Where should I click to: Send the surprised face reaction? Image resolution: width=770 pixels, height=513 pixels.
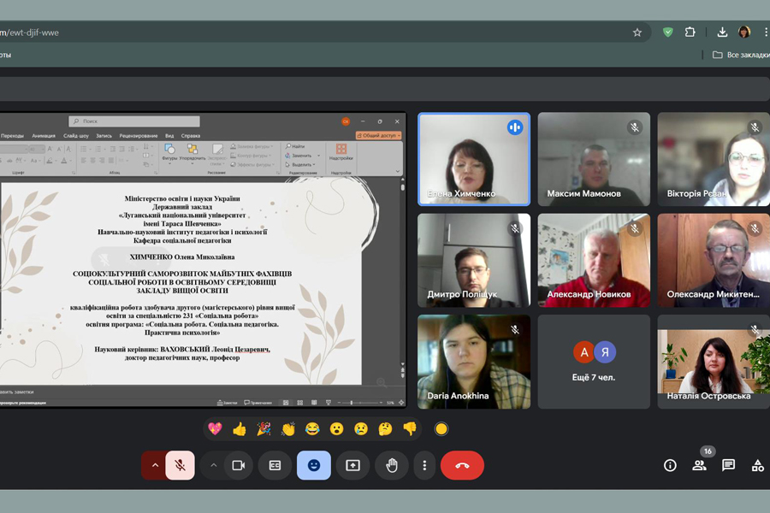pos(337,429)
